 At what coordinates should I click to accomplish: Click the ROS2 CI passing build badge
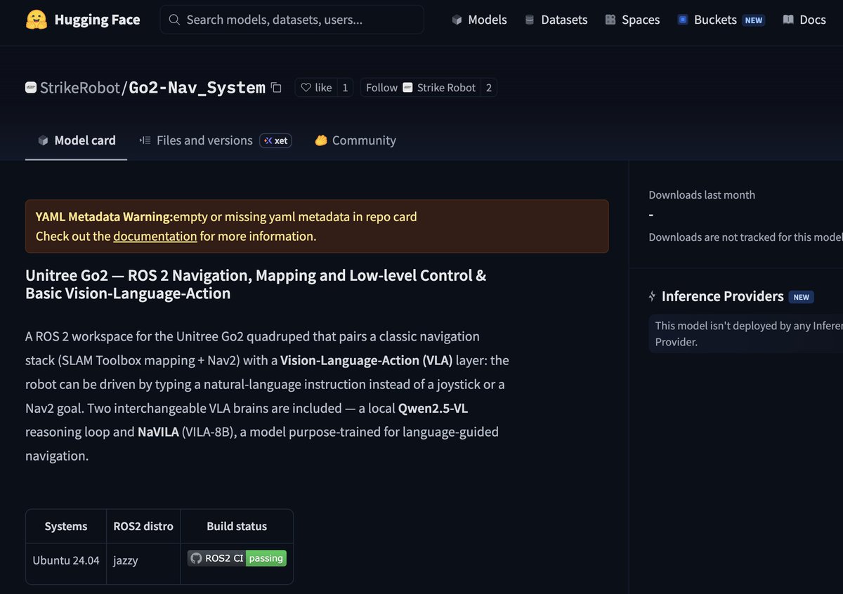pos(237,558)
